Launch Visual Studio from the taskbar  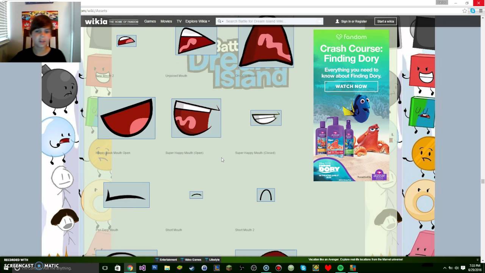point(142,268)
